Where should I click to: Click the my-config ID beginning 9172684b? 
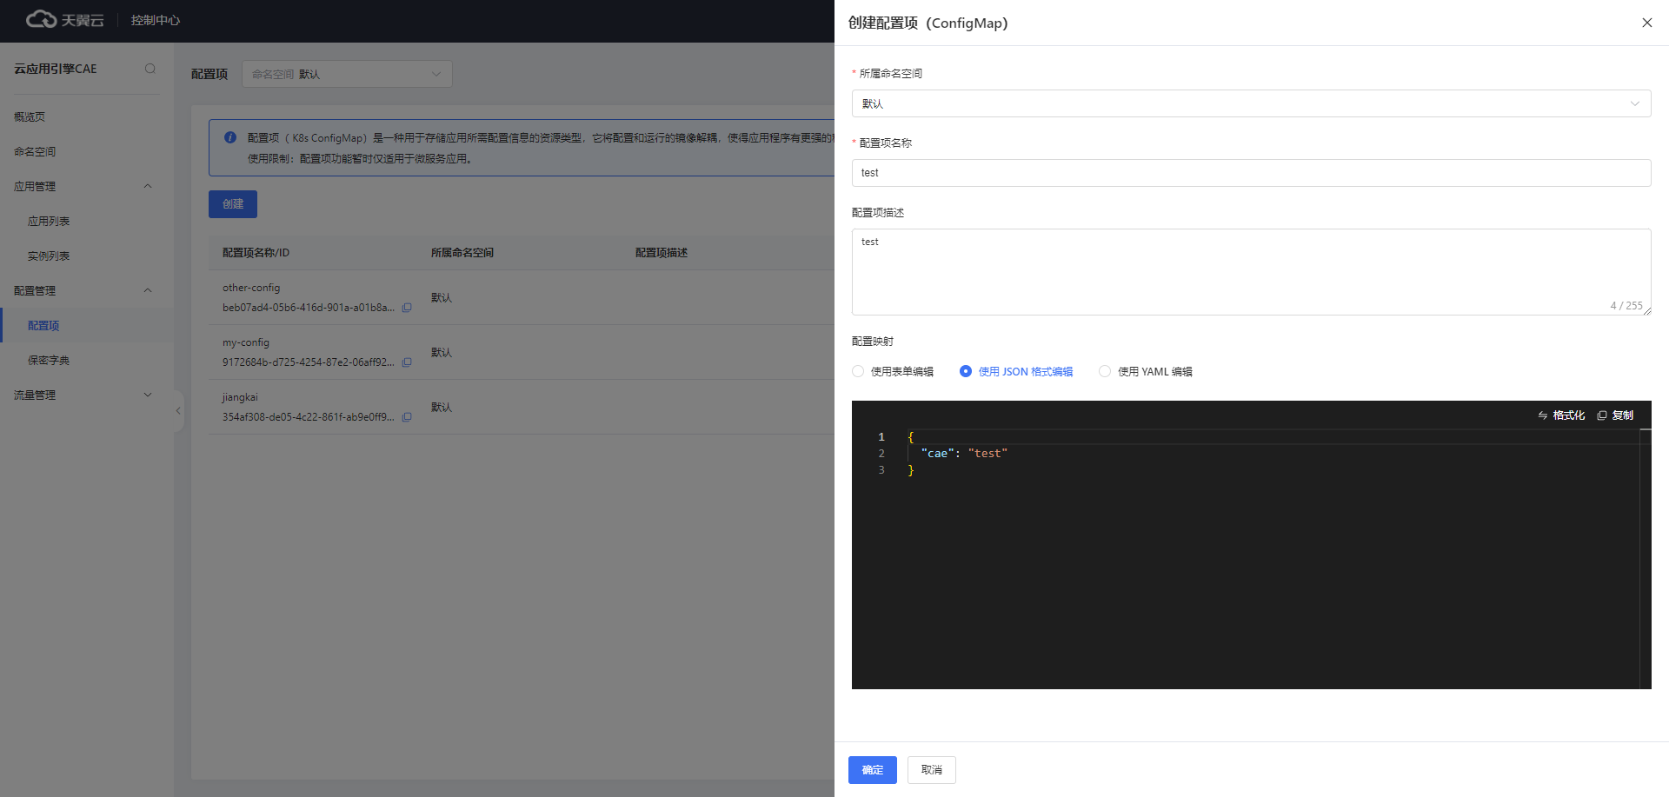click(309, 362)
